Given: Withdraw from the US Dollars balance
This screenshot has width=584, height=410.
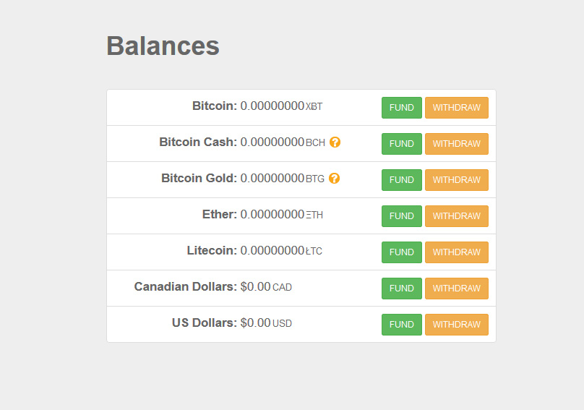Looking at the screenshot, I should click(x=457, y=325).
